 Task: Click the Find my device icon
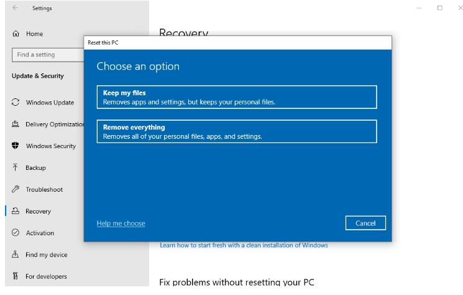click(16, 254)
